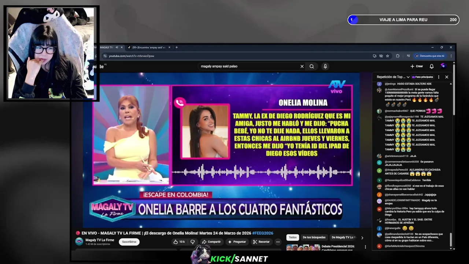Share the video via Compartir
469x264 pixels.
211,242
